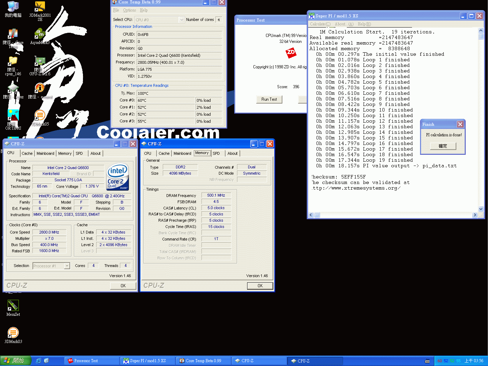Click Core Temp tray temperature 60
Screen dimensions: 488x366
coord(440,361)
